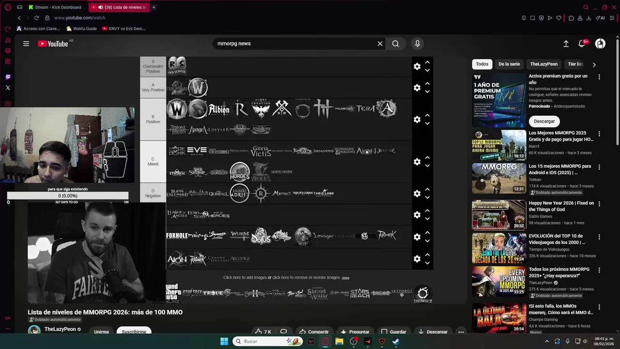Open the YouTube hamburger guide menu

(x=26, y=44)
